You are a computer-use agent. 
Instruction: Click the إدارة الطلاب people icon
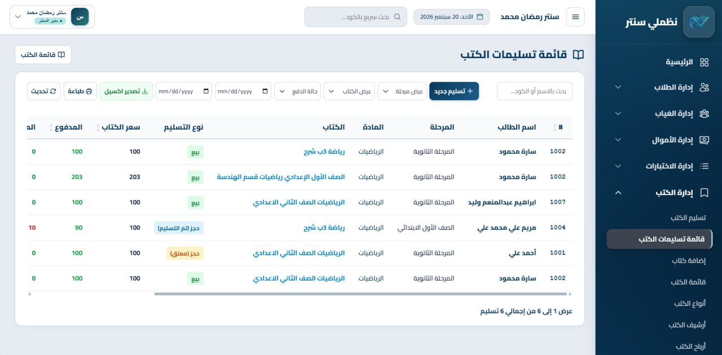704,87
